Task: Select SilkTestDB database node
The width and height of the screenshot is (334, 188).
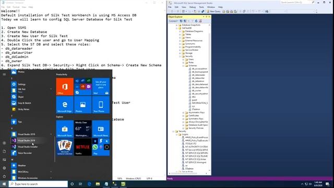Action: click(186, 28)
